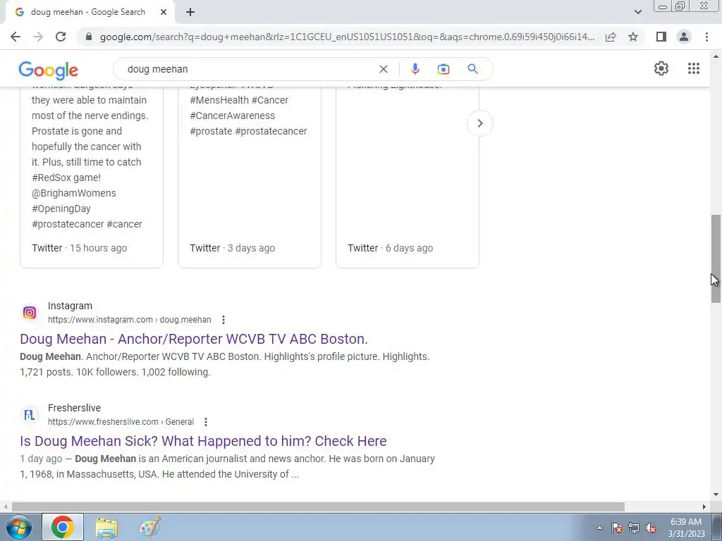
Task: Go back to the previous page
Action: click(16, 37)
